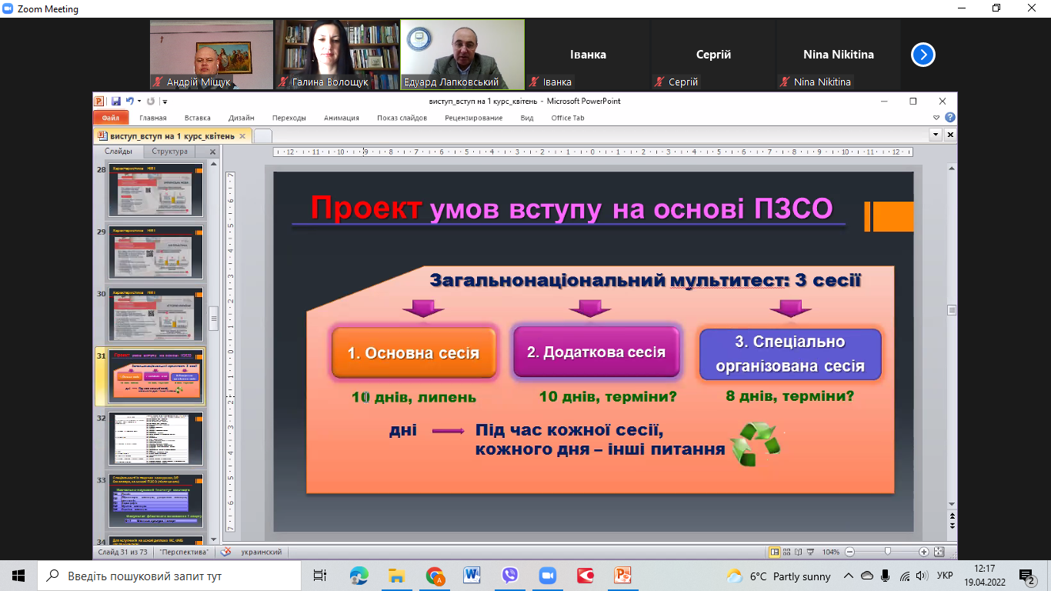Toggle Normal view button in status bar
This screenshot has width=1051, height=591.
[775, 552]
